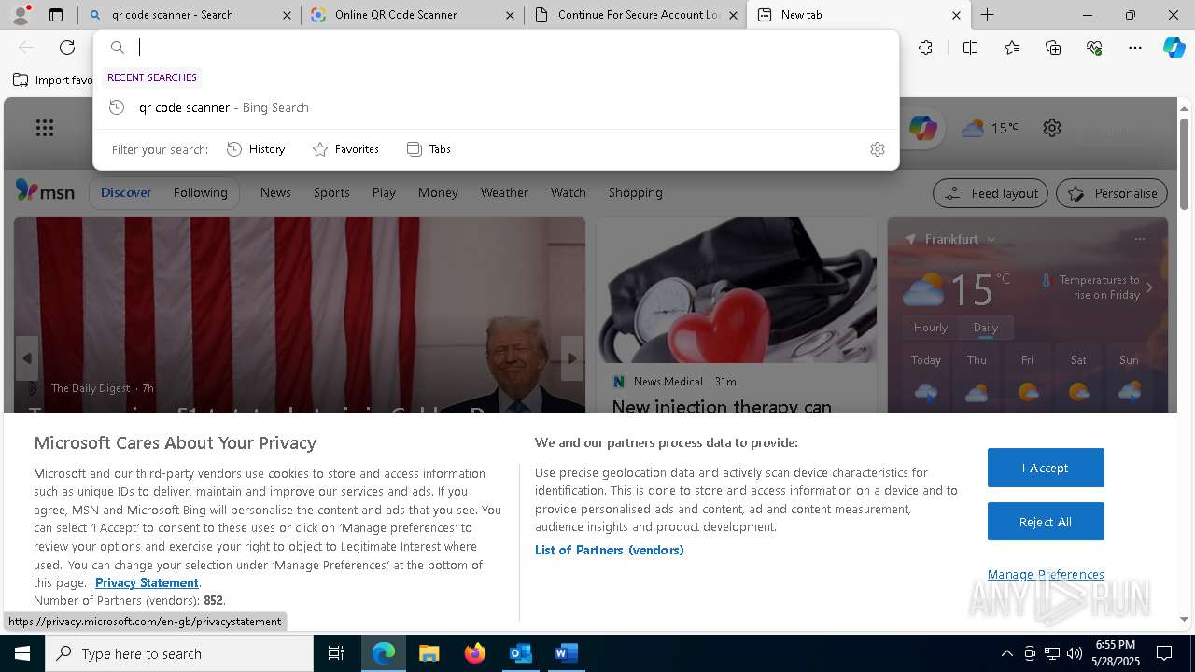The width and height of the screenshot is (1195, 672).
Task: Open weather card more options ellipsis
Action: (x=1139, y=239)
